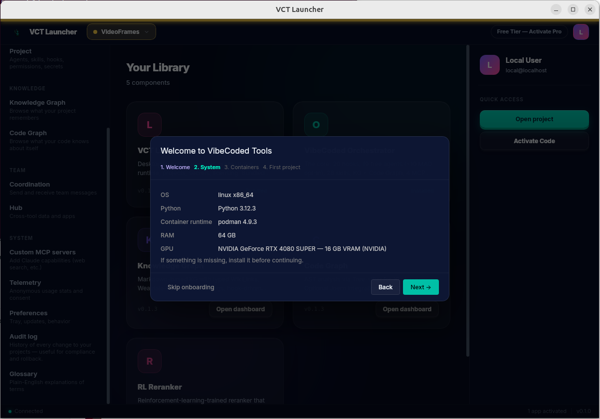600x419 pixels.
Task: Click the '1 app activated' status text
Action: point(547,412)
